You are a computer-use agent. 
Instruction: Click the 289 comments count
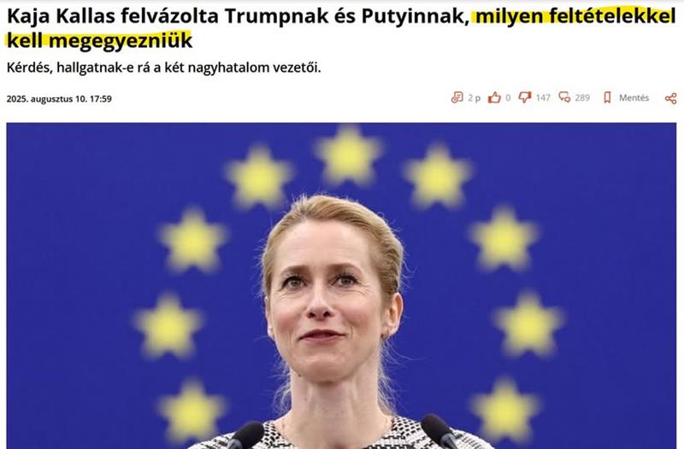pos(582,98)
